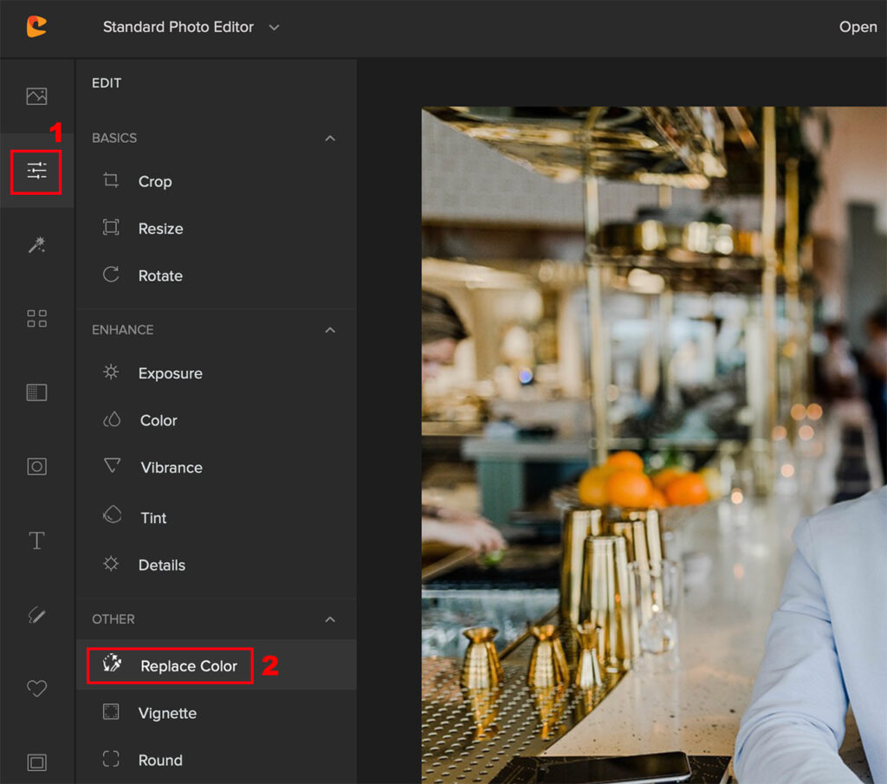Open the four-squares grid sidebar icon
Screen dimensions: 887x784
coord(36,319)
